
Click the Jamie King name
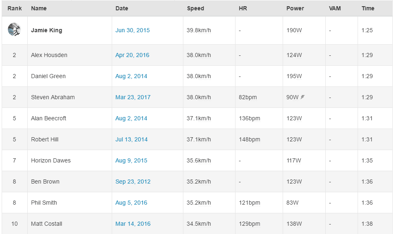point(46,30)
